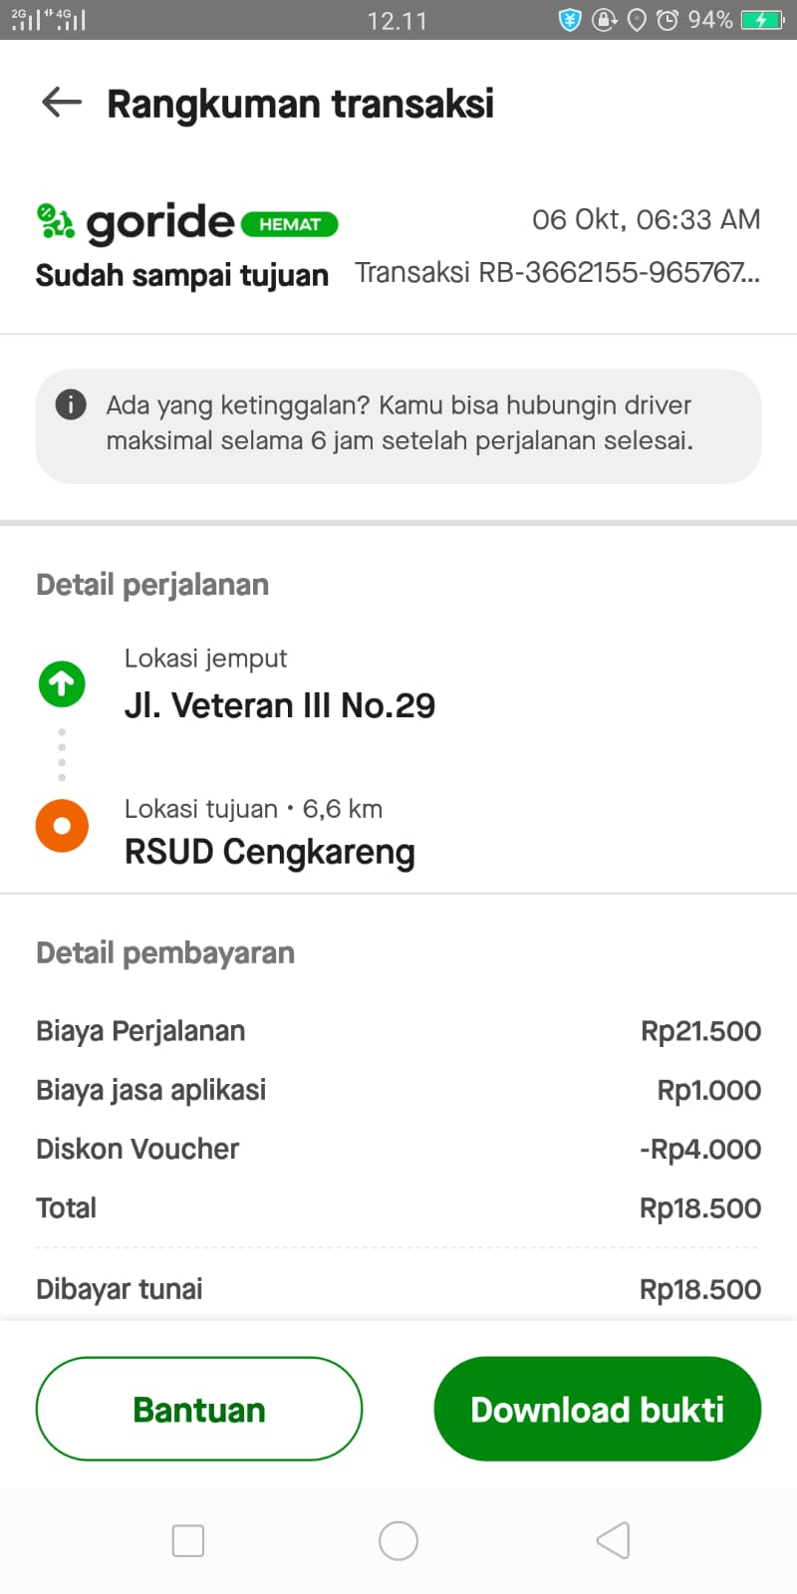Tap the shield icon in status bar
This screenshot has height=1594, width=797.
coord(570,20)
